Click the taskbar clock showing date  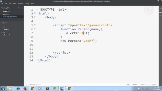point(156,89)
